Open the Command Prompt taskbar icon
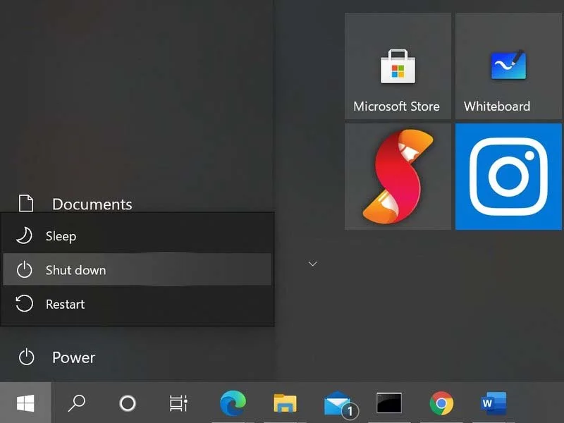The image size is (564, 423). (389, 403)
